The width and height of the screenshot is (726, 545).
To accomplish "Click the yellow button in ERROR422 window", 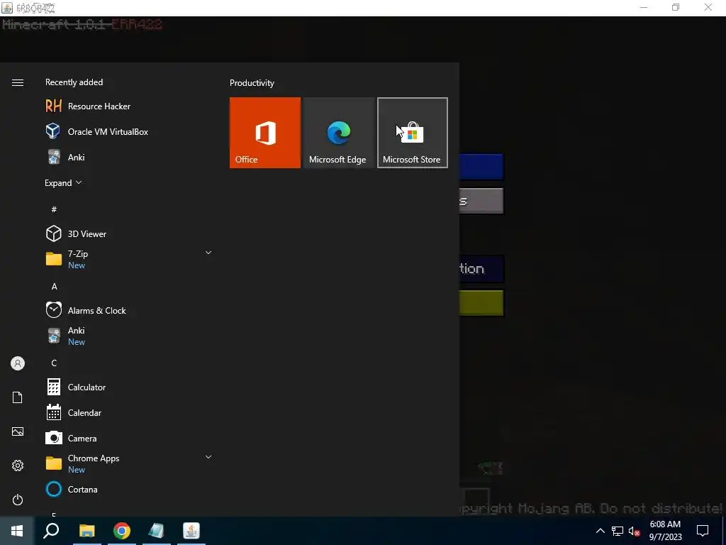I will (x=481, y=303).
